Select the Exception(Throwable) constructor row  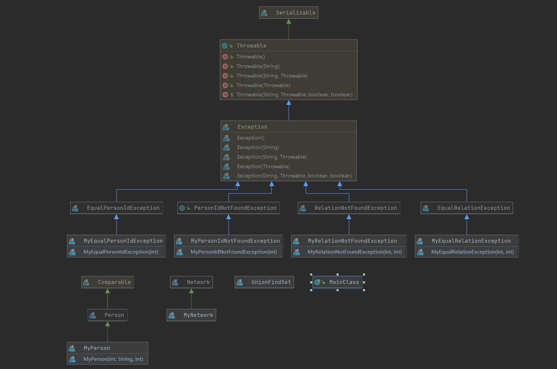289,167
